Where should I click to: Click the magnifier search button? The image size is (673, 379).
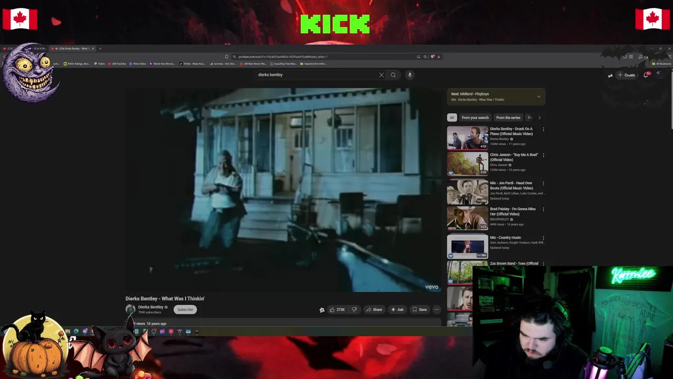(x=393, y=75)
